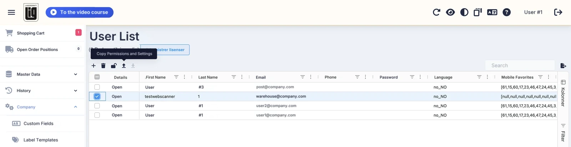Open Label Templates submenu item
The image size is (571, 147).
coord(41,140)
